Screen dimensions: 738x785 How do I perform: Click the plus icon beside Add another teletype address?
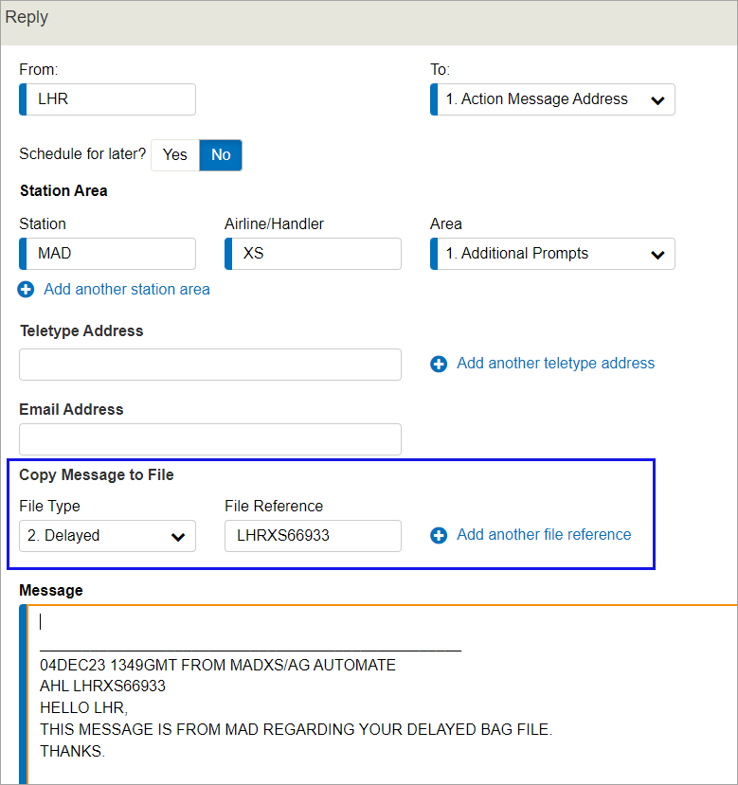(439, 364)
